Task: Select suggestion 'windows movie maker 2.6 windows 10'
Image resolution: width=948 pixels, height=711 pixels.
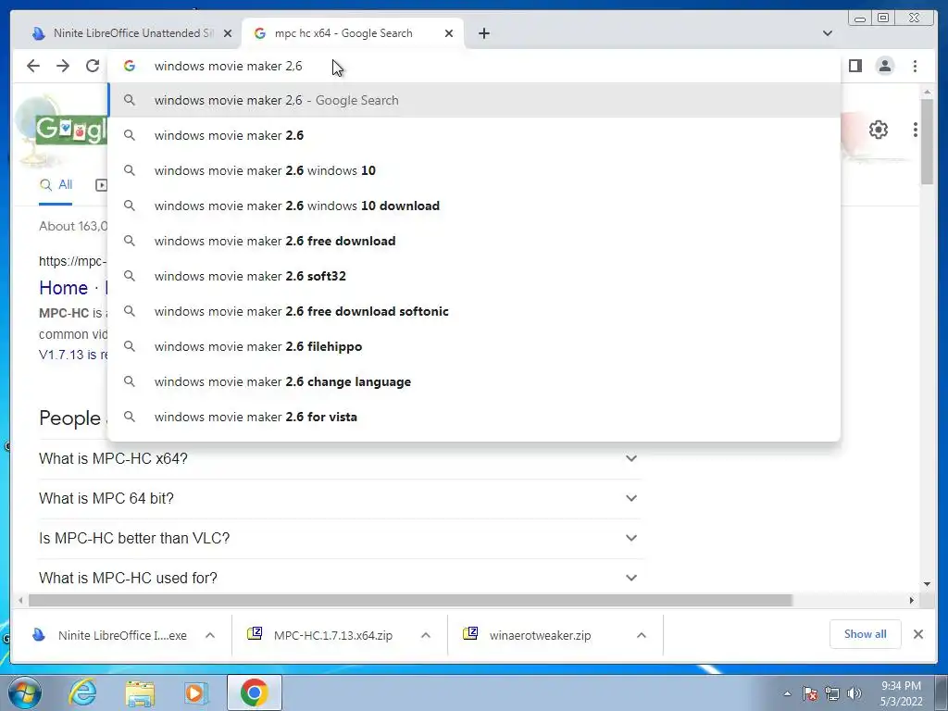Action: point(475,170)
